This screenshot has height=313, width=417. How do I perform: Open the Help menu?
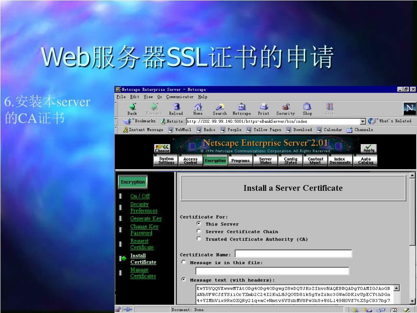click(x=203, y=97)
